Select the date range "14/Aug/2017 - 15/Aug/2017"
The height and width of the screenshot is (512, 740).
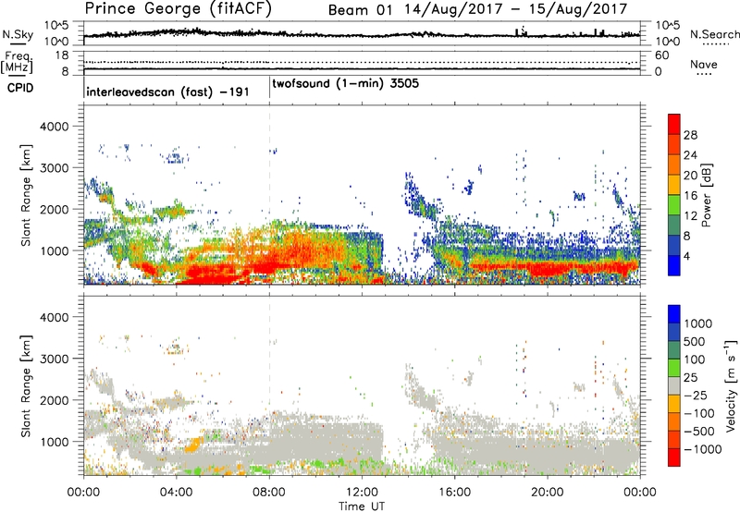[x=516, y=9]
